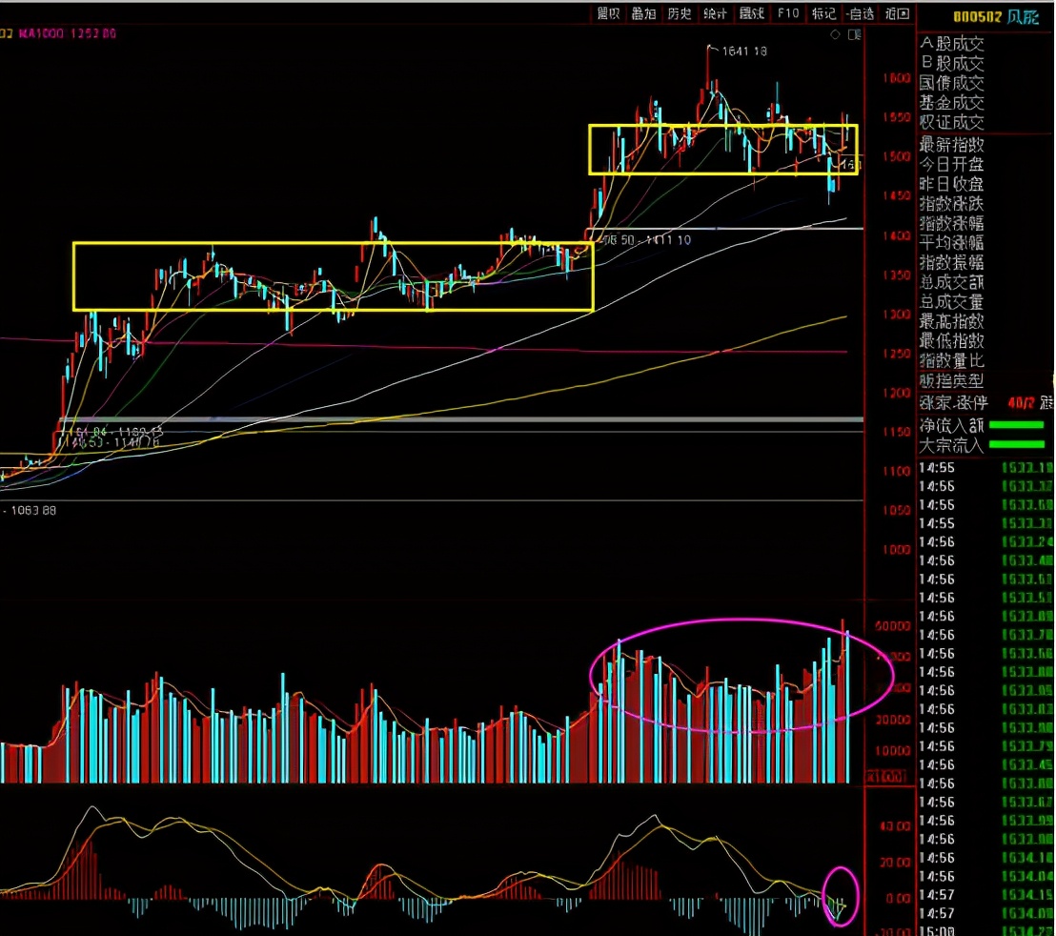Activate the 画线 drawing tool
1056x936 pixels.
[x=752, y=13]
